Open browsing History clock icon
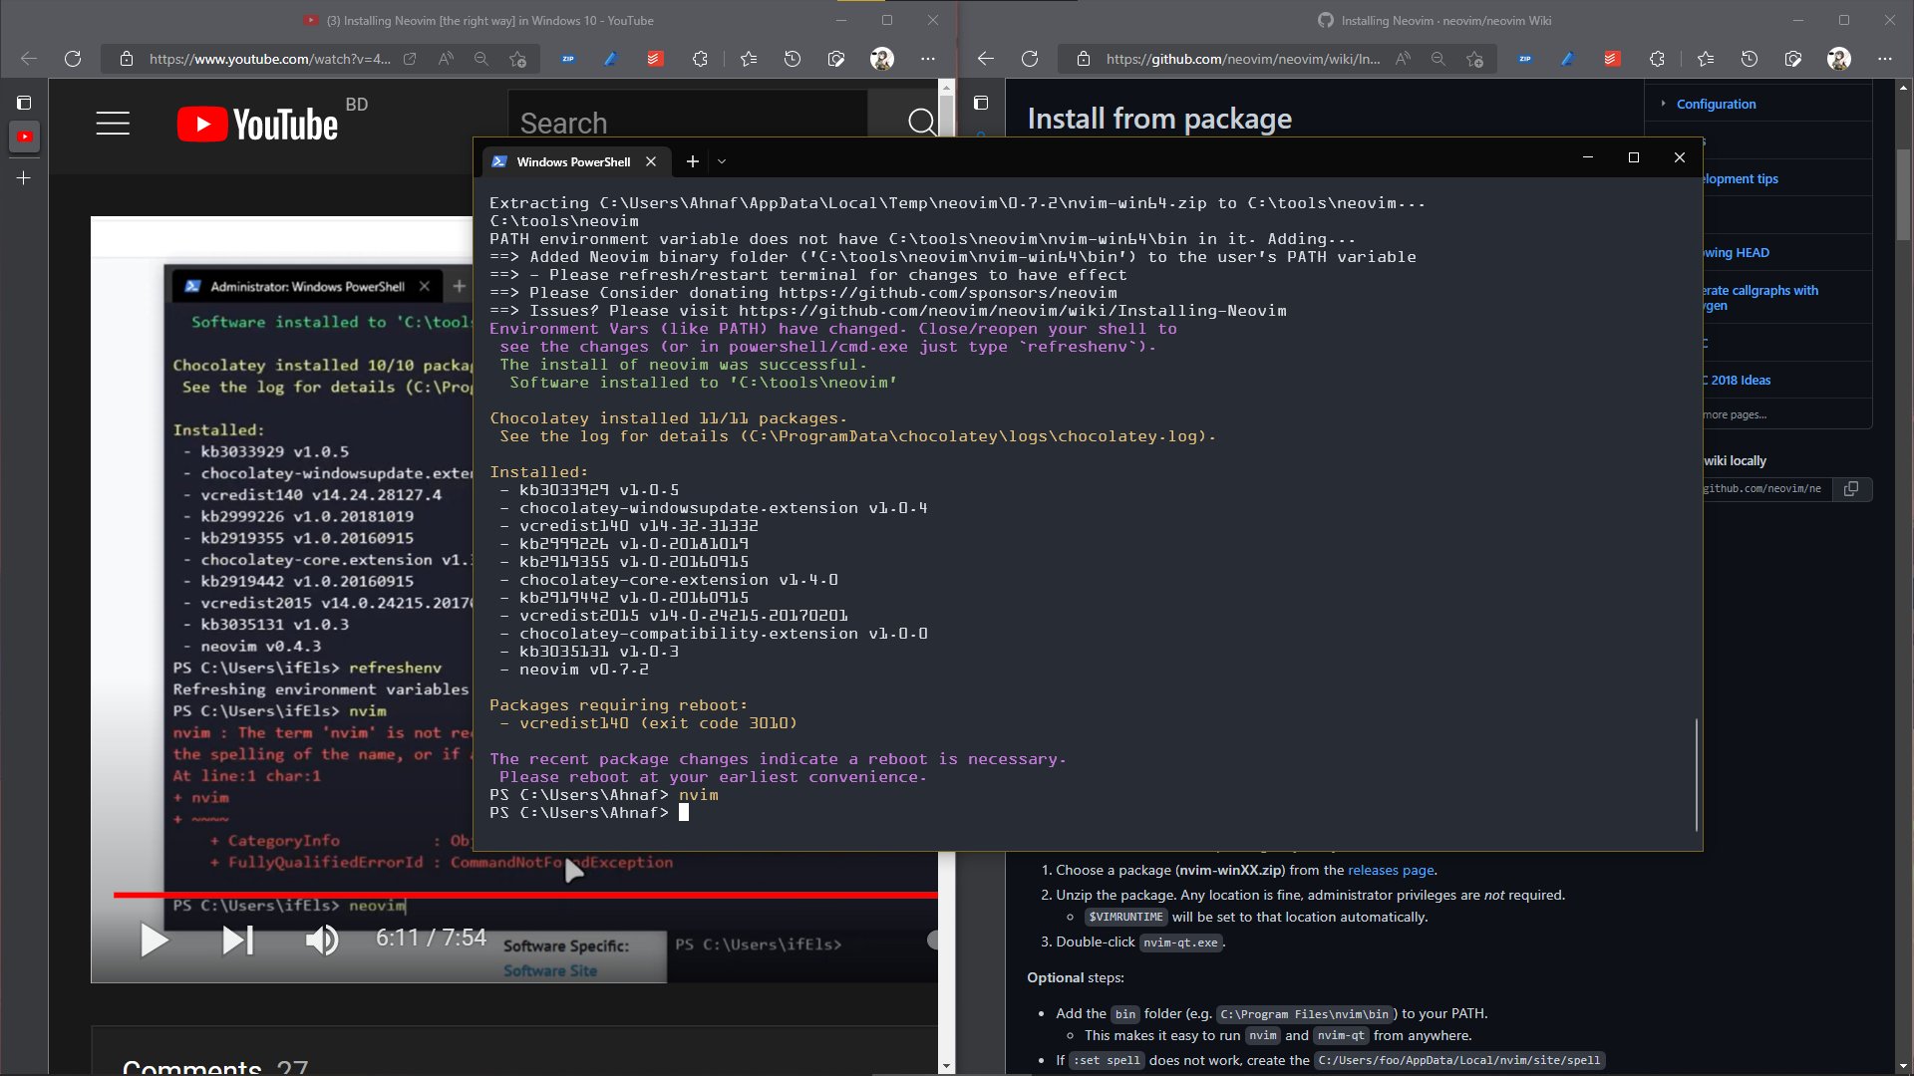Image resolution: width=1914 pixels, height=1076 pixels. pyautogui.click(x=793, y=60)
